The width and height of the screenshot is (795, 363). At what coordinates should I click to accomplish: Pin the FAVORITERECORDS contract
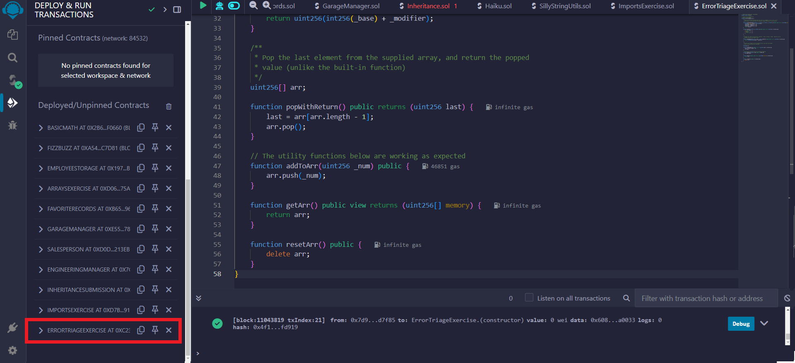pyautogui.click(x=155, y=208)
